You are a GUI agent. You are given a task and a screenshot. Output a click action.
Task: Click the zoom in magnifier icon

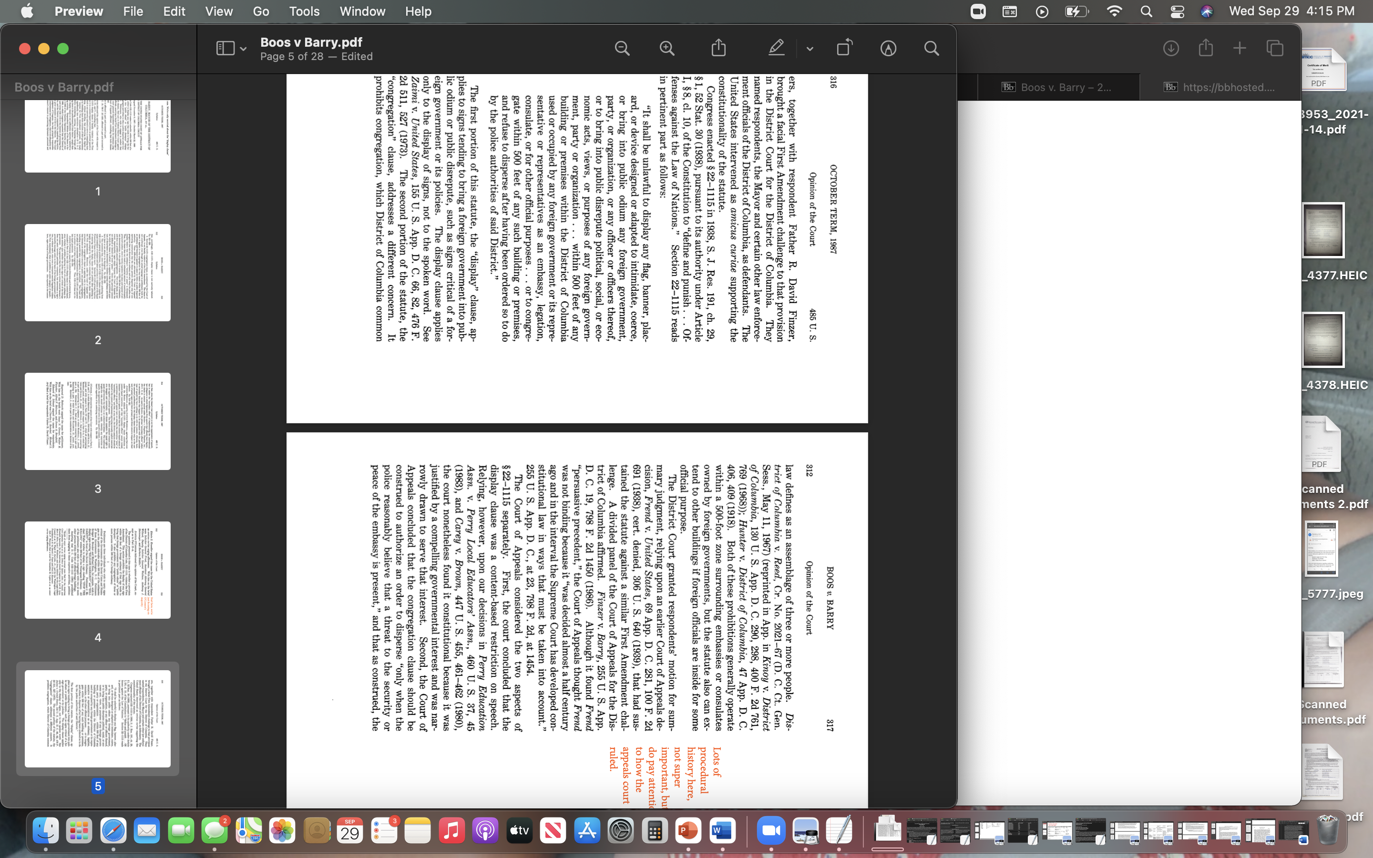pyautogui.click(x=667, y=48)
